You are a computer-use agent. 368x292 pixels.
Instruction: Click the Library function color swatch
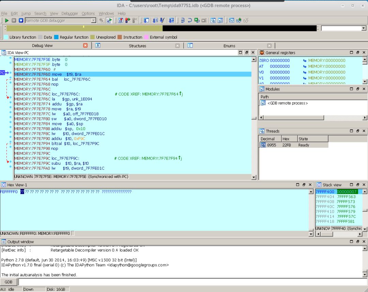point(6,37)
